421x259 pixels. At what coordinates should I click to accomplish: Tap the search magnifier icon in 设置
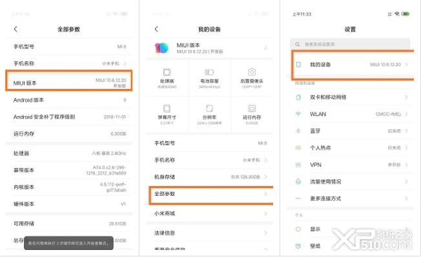click(x=297, y=44)
